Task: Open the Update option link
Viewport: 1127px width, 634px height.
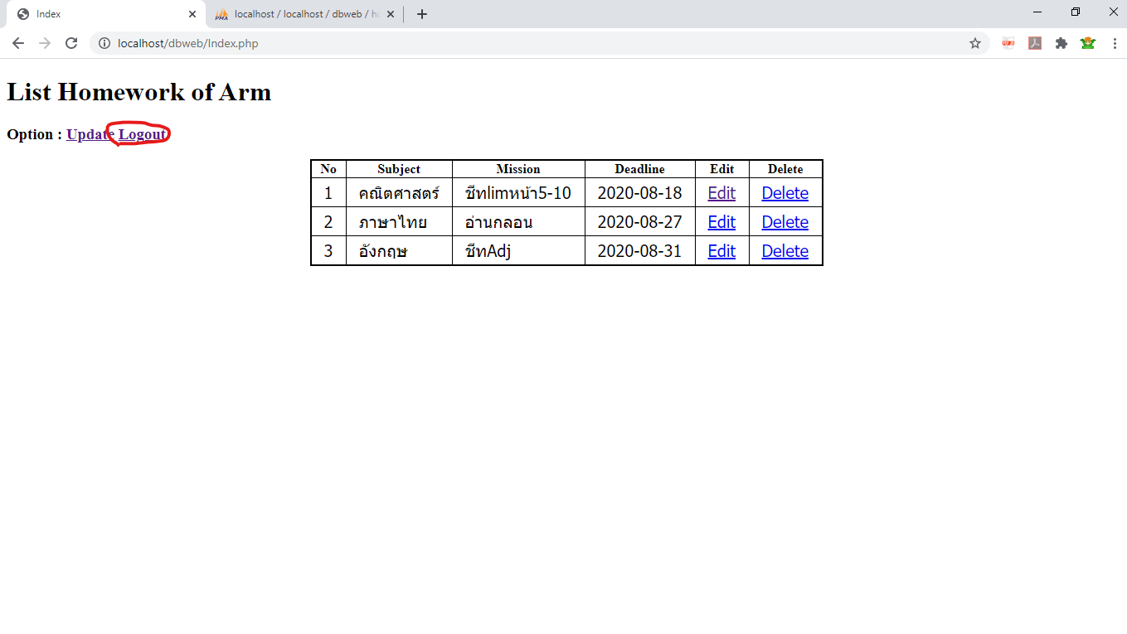Action: pos(87,133)
